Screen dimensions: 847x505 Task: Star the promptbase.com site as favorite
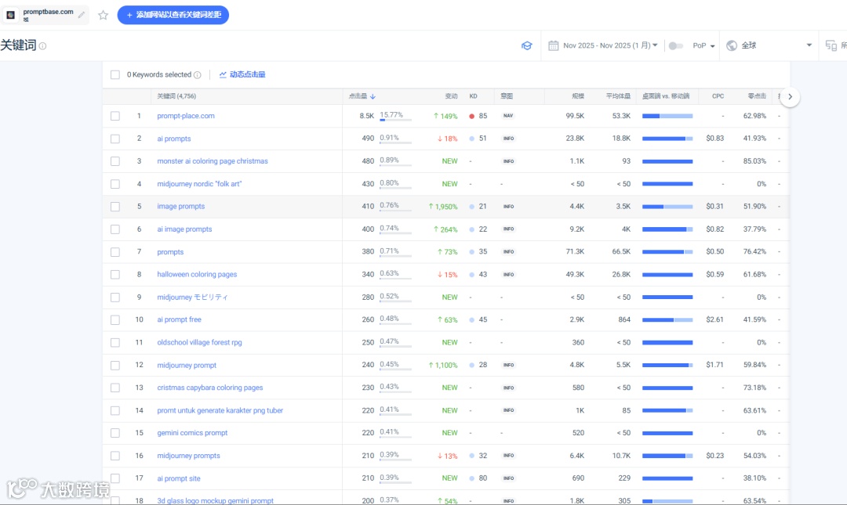[104, 15]
